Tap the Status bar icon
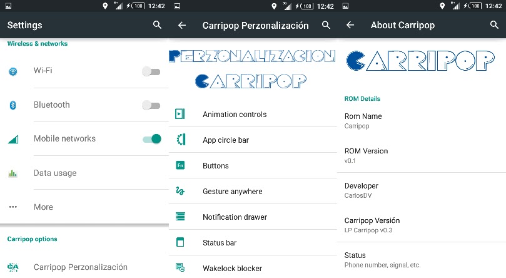506x278 pixels. pos(180,242)
